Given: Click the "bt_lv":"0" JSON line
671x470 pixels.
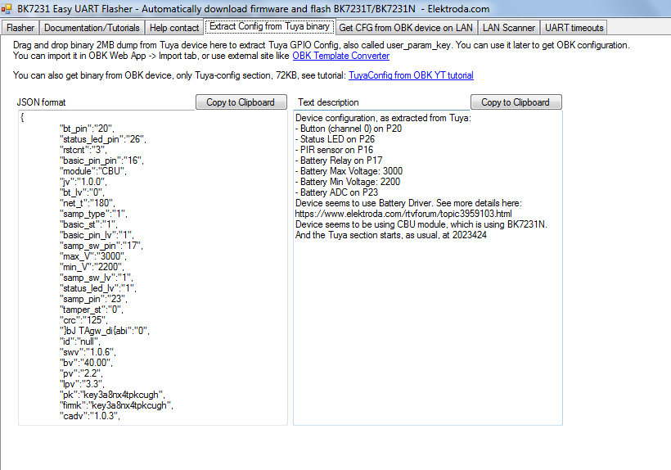Looking at the screenshot, I should pyautogui.click(x=82, y=192).
